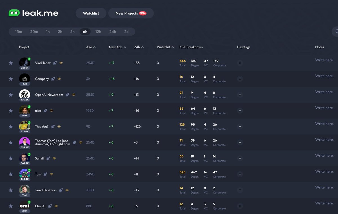Image resolution: width=338 pixels, height=214 pixels.
Task: Click the plus hashtag icon on Company's row
Action: tap(240, 79)
